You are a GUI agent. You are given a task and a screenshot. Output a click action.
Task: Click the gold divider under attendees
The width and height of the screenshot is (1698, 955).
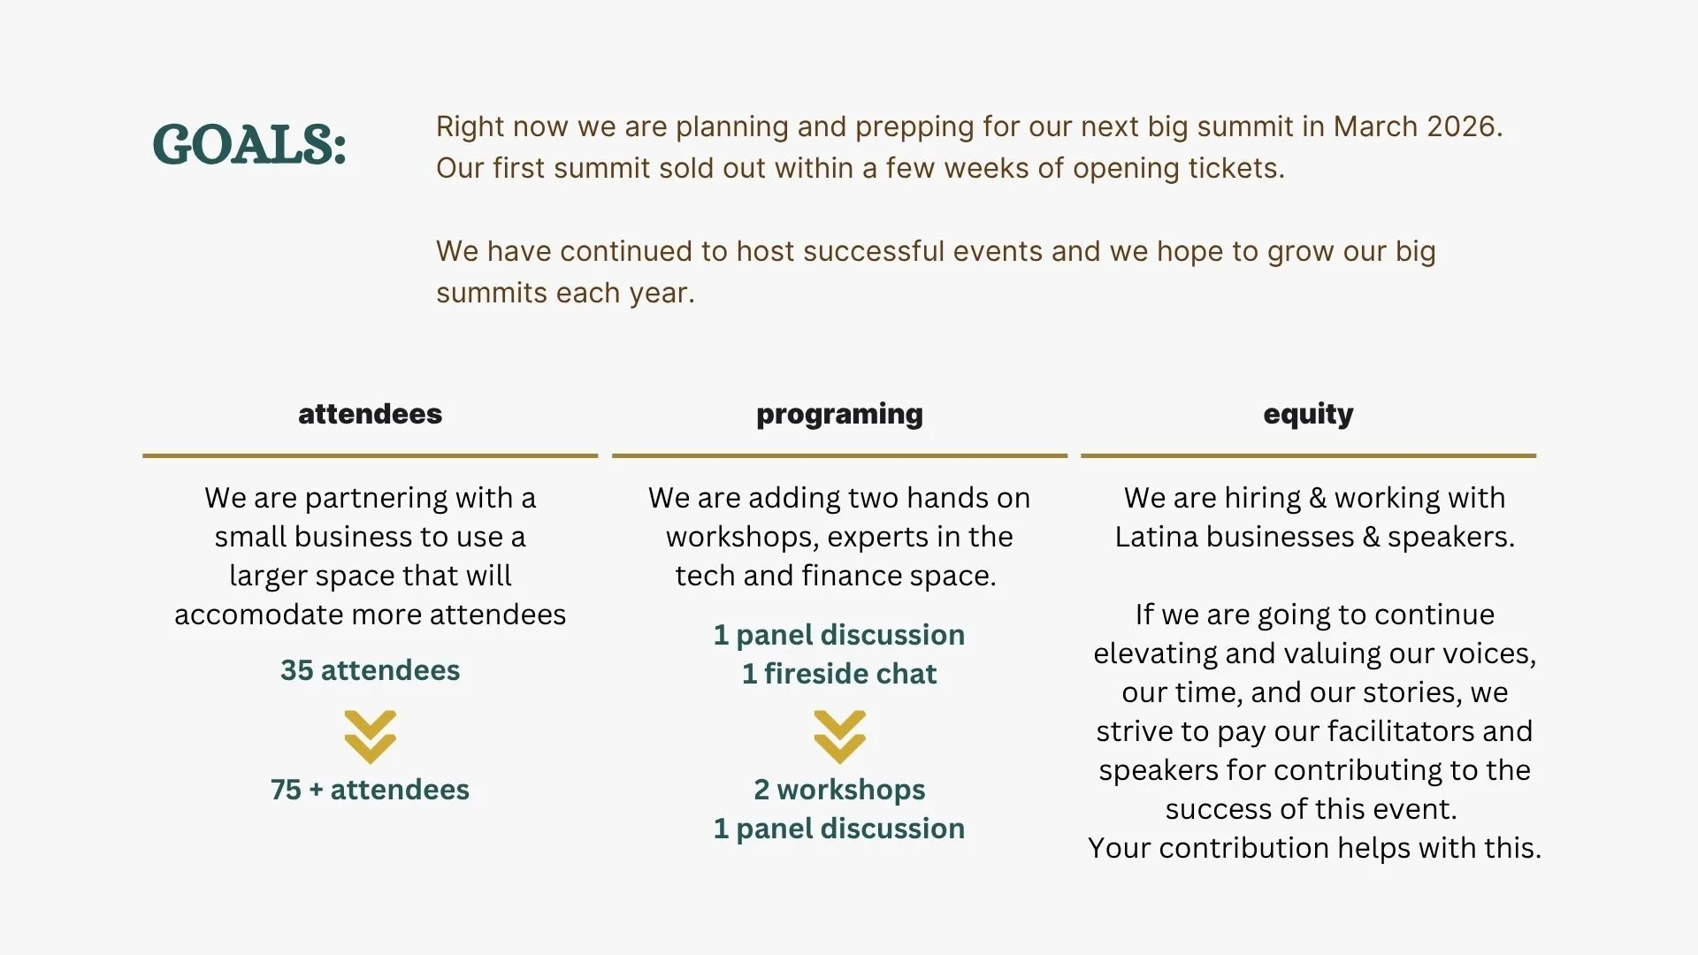pos(370,455)
